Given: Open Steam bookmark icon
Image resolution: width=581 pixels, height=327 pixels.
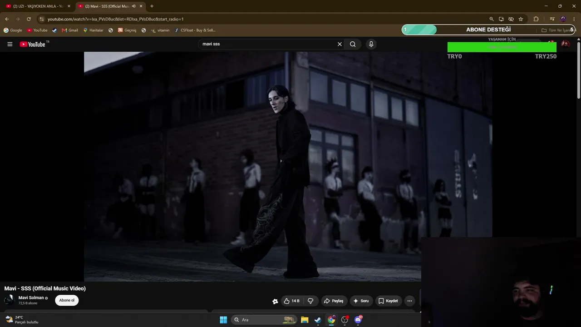Looking at the screenshot, I should pos(54,30).
